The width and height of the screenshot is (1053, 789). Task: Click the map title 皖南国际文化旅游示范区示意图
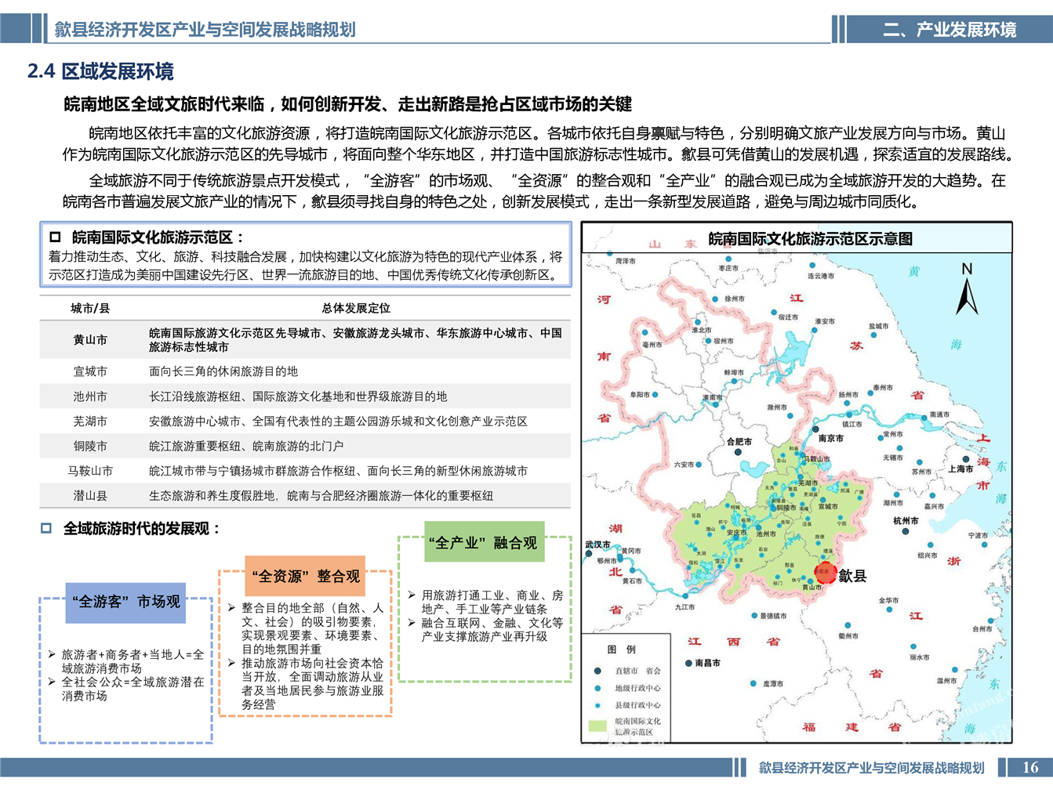coord(810,239)
